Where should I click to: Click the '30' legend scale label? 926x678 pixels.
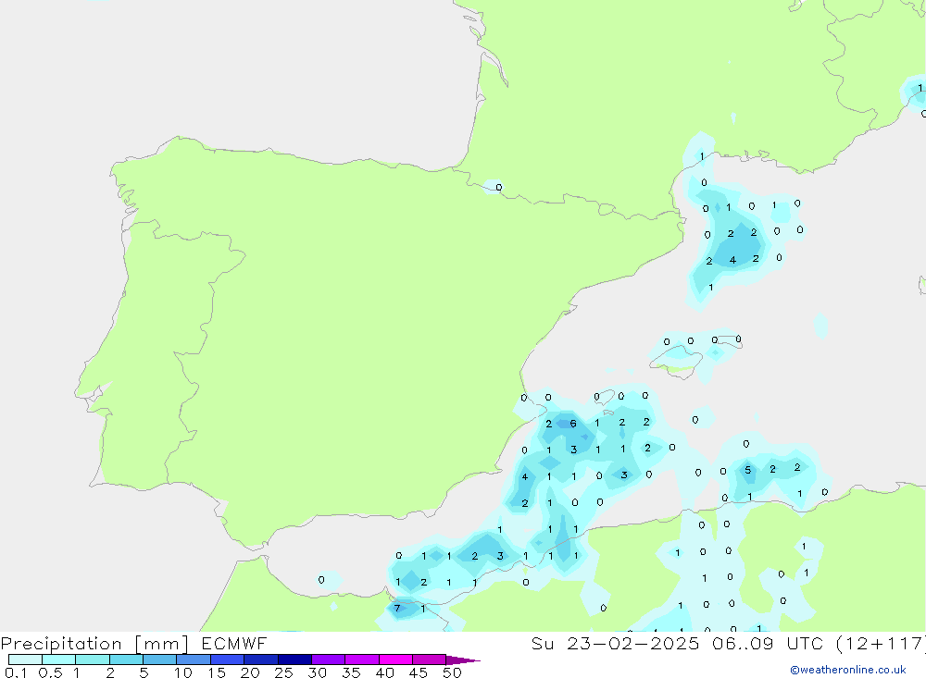tap(318, 672)
